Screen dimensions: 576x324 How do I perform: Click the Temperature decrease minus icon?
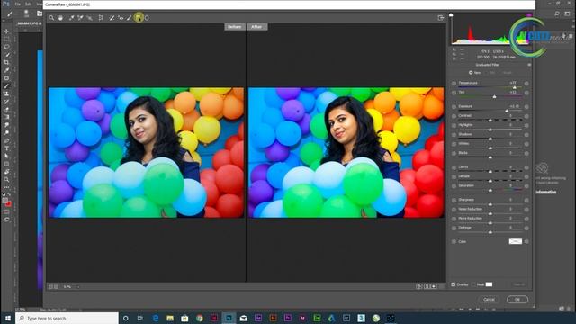click(x=454, y=84)
